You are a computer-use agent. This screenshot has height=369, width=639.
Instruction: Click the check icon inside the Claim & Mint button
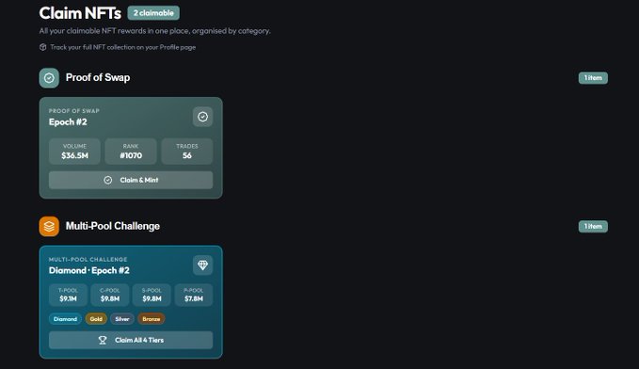point(107,180)
